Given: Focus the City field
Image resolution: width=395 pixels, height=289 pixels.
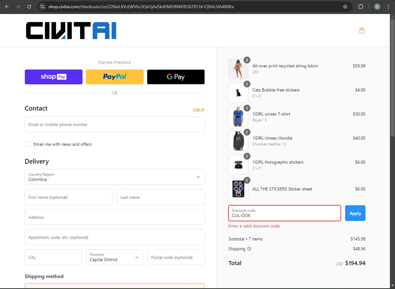Looking at the screenshot, I should (x=53, y=257).
